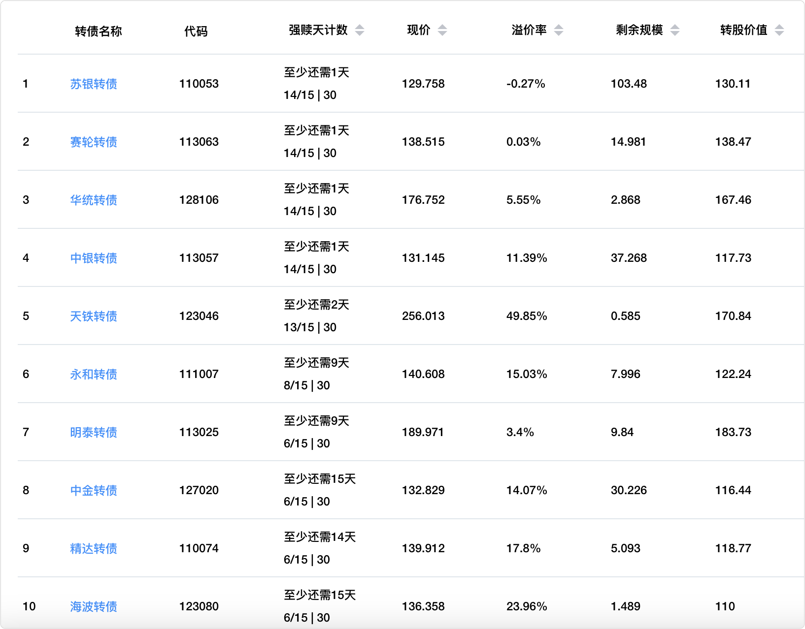Sort table by 现价 using arrow icon

pos(442,31)
